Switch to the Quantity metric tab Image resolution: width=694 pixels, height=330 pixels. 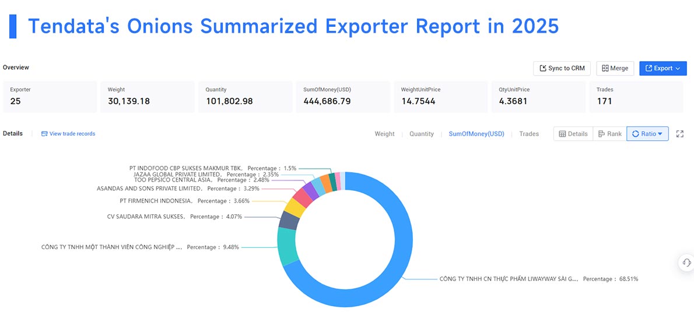[421, 134]
